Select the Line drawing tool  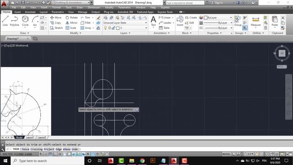tap(5, 21)
